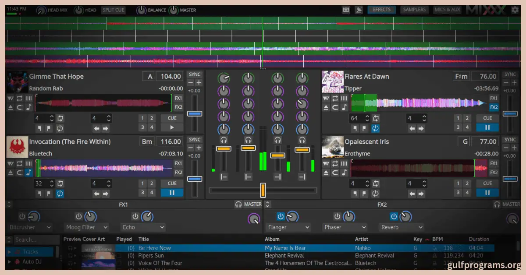This screenshot has height=275, width=526.
Task: Eject the Gimme That Hope track
Action: click(x=11, y=107)
